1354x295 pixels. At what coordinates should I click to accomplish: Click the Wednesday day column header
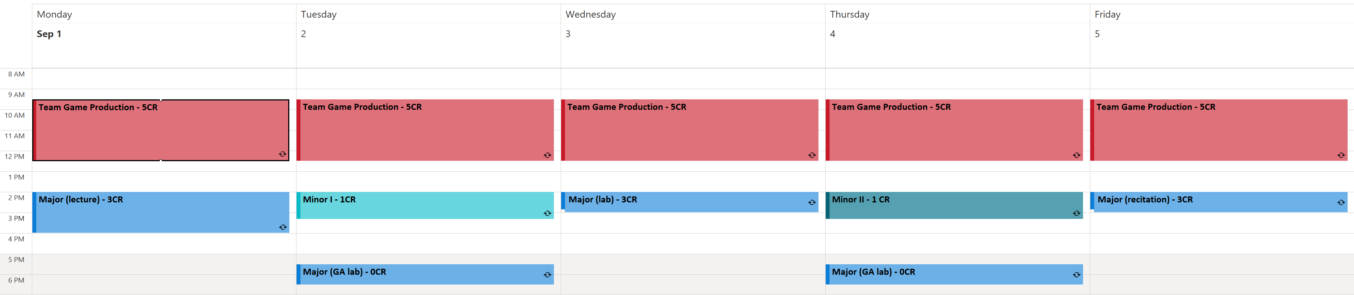[x=590, y=15]
